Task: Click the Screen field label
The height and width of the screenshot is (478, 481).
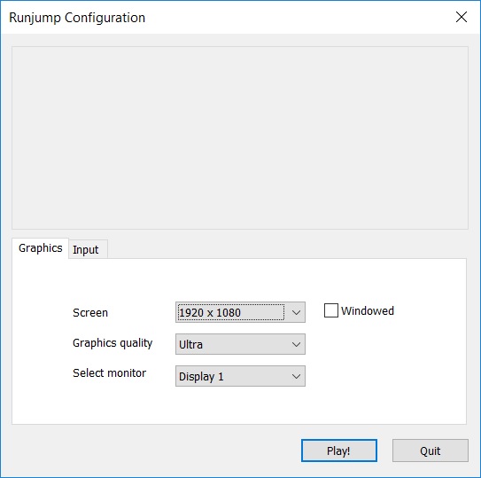Action: pos(90,312)
